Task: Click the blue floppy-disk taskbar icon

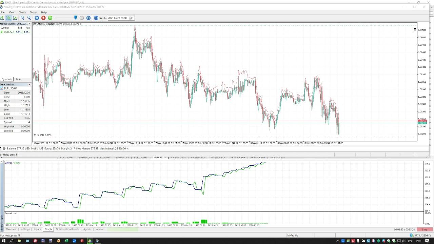Action: click(x=43, y=241)
